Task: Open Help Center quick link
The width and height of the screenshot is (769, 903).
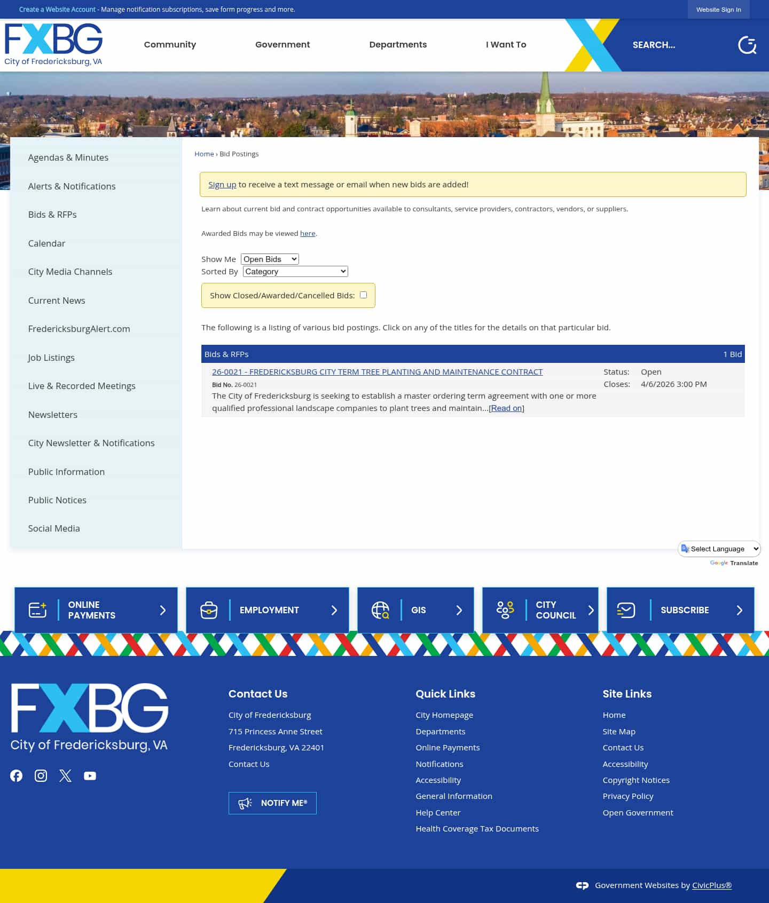Action: pos(438,813)
